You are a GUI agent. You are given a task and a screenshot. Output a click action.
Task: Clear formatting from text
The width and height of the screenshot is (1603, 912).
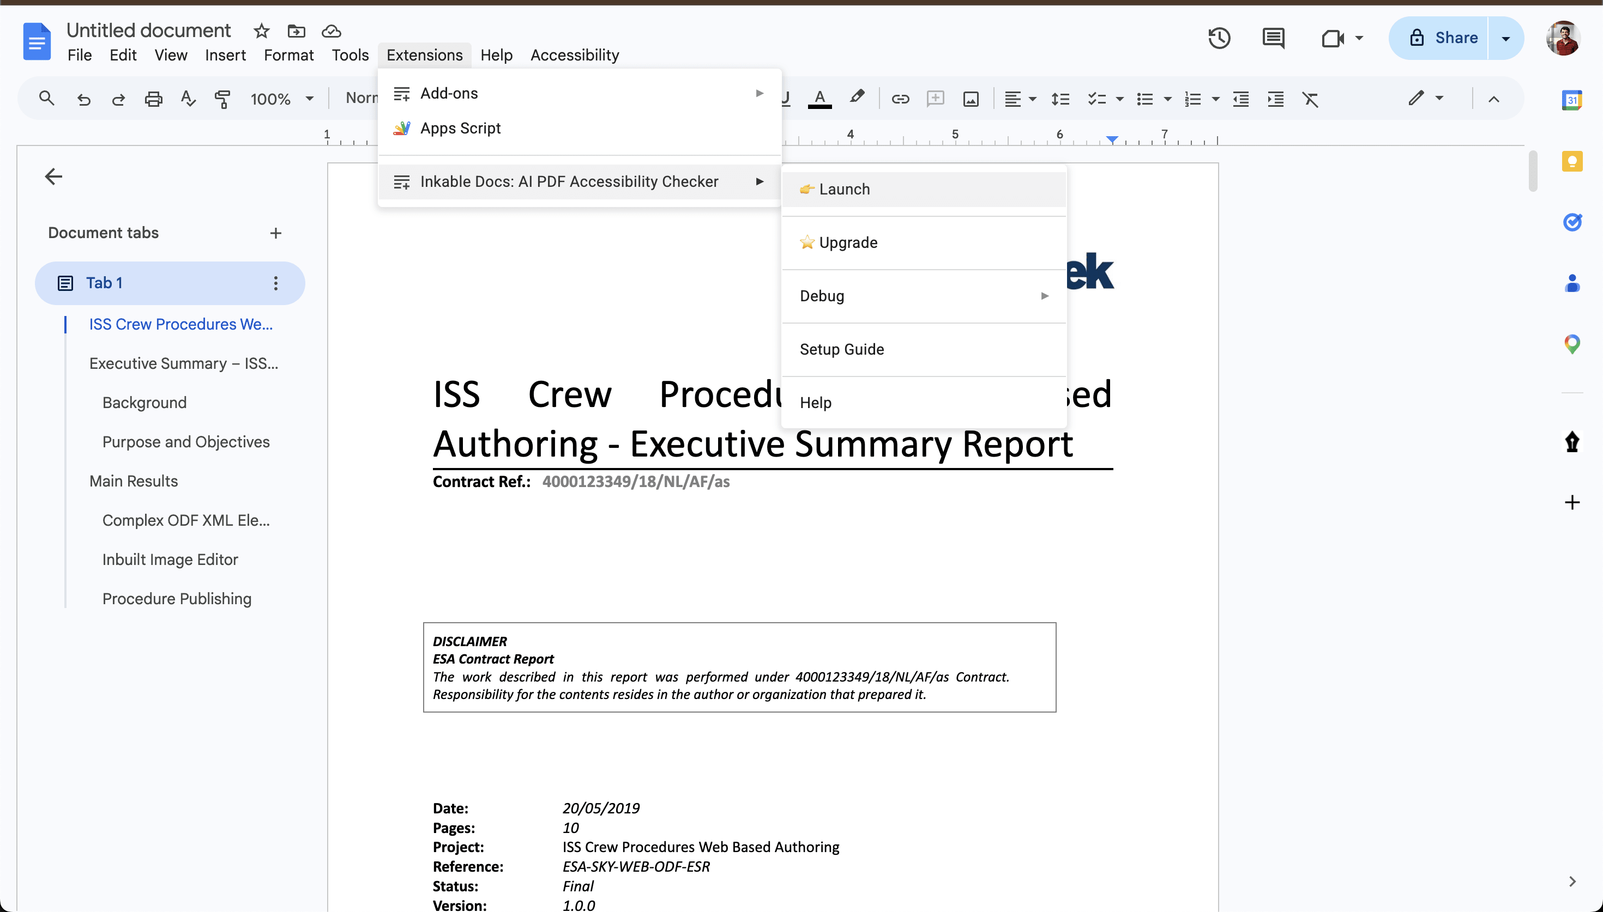[x=1311, y=99]
